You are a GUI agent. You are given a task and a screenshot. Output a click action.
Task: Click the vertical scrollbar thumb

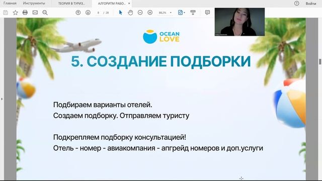(x=320, y=61)
